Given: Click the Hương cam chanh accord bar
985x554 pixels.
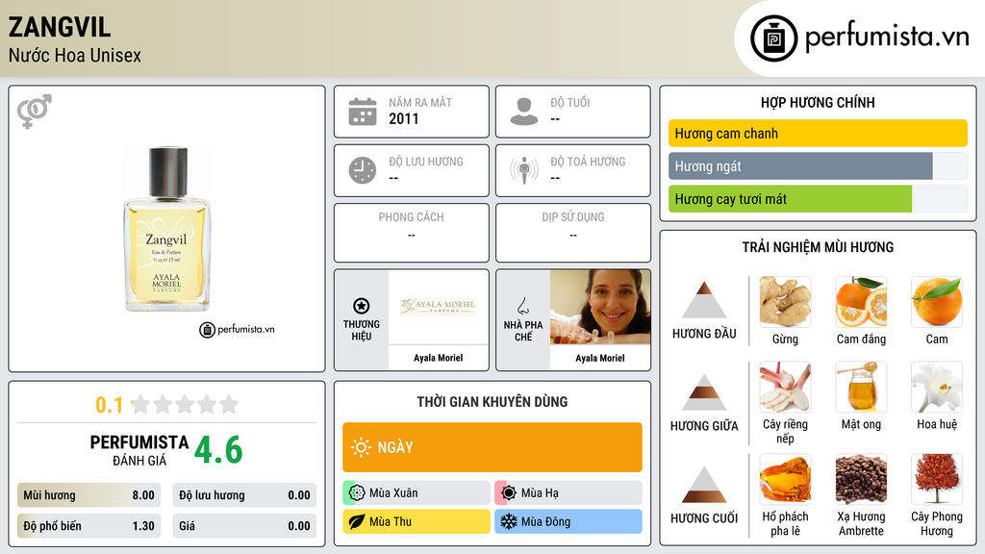Looking at the screenshot, I should (x=818, y=133).
